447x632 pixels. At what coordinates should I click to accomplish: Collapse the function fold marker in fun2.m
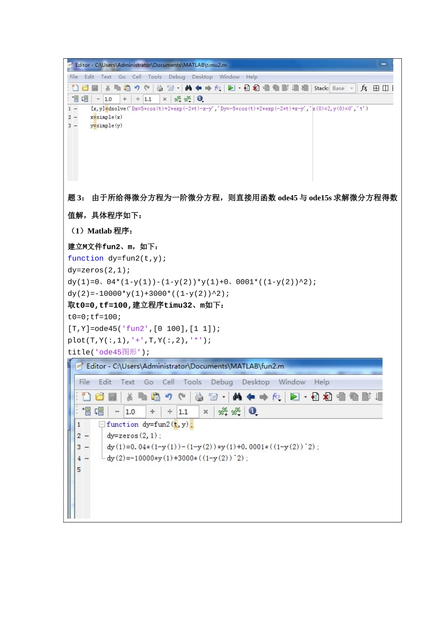pyautogui.click(x=102, y=424)
